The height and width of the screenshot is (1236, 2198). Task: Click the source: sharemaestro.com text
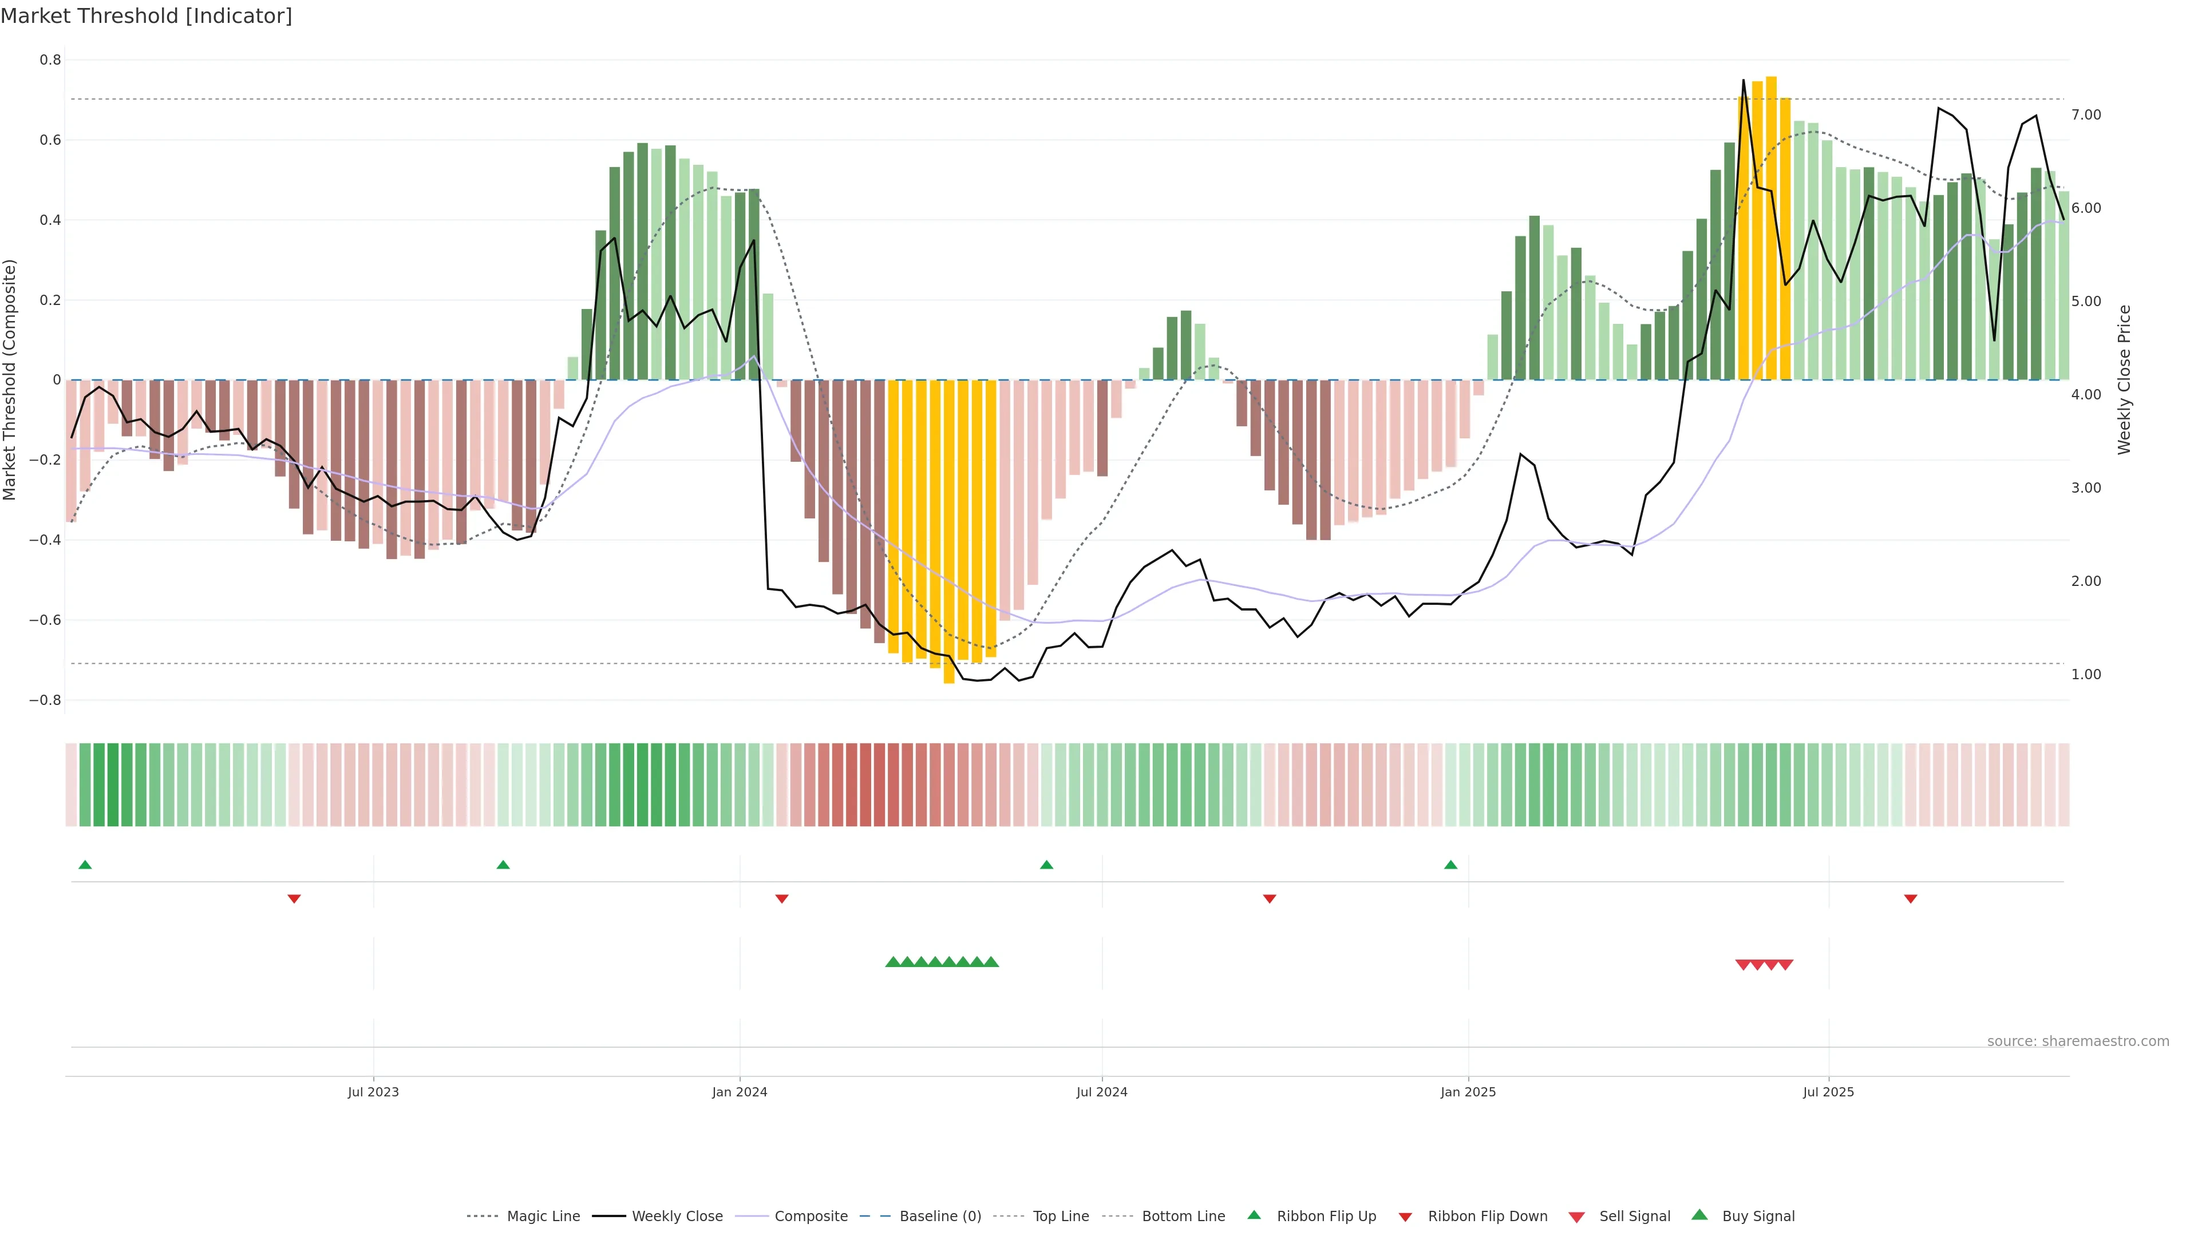click(x=2078, y=1041)
